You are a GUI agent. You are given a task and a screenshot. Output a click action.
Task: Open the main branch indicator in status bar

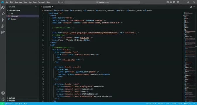(8, 104)
